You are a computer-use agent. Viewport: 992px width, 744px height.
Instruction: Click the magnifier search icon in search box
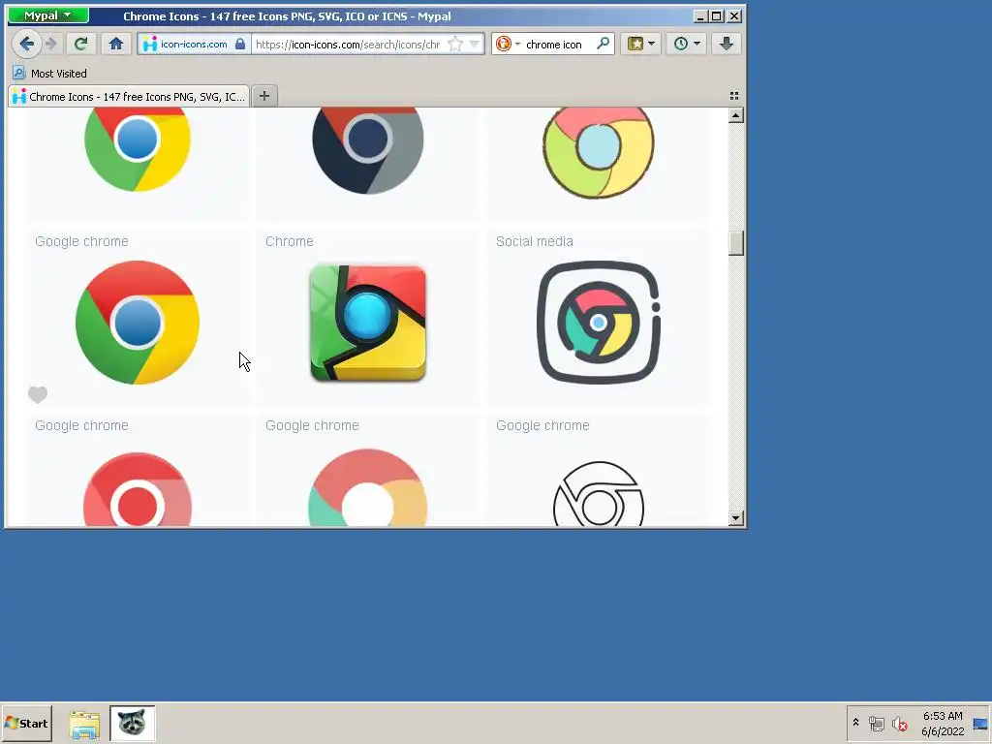(603, 44)
